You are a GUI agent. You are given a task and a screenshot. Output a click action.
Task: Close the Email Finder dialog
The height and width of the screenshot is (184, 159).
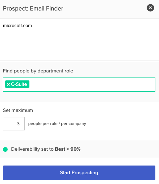coord(150,8)
